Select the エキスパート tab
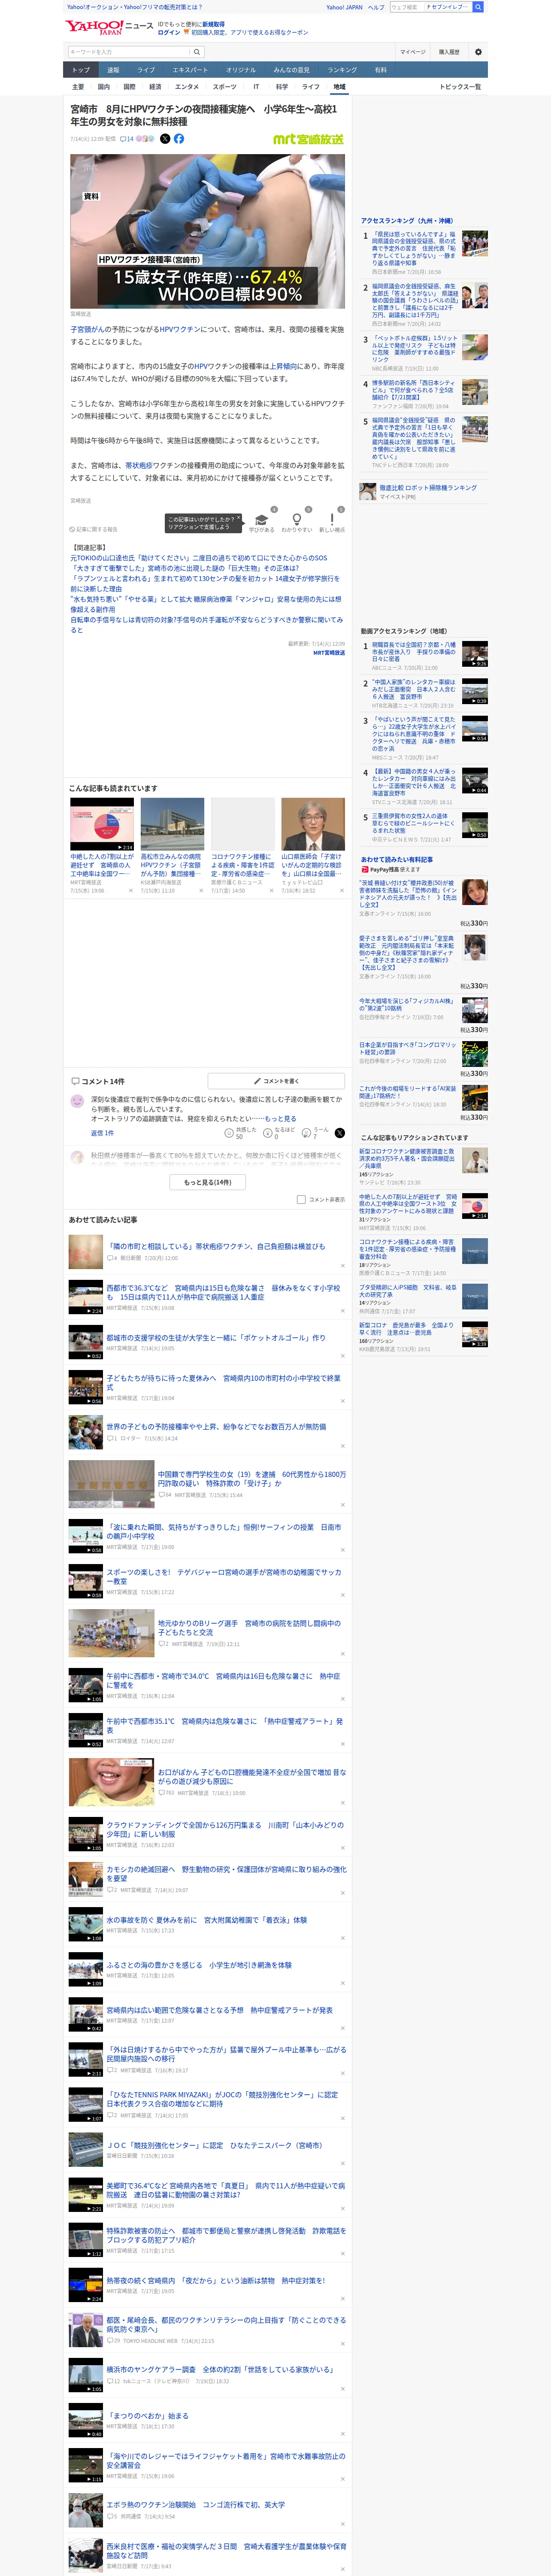Screen dimensions: 551x2576 pyautogui.click(x=190, y=70)
